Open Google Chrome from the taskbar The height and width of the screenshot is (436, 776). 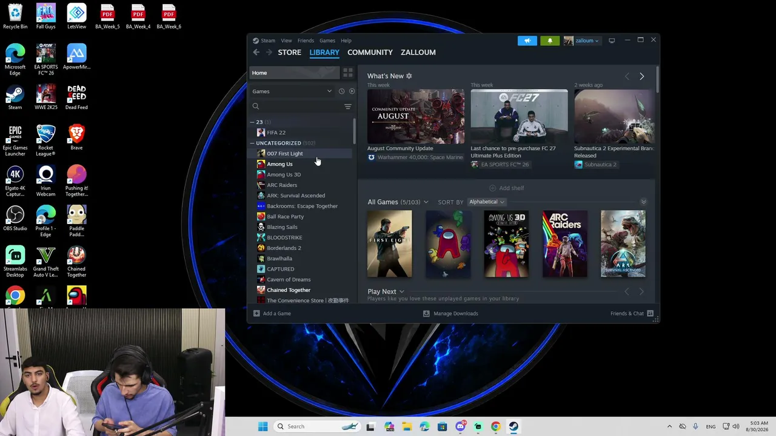[x=496, y=426]
